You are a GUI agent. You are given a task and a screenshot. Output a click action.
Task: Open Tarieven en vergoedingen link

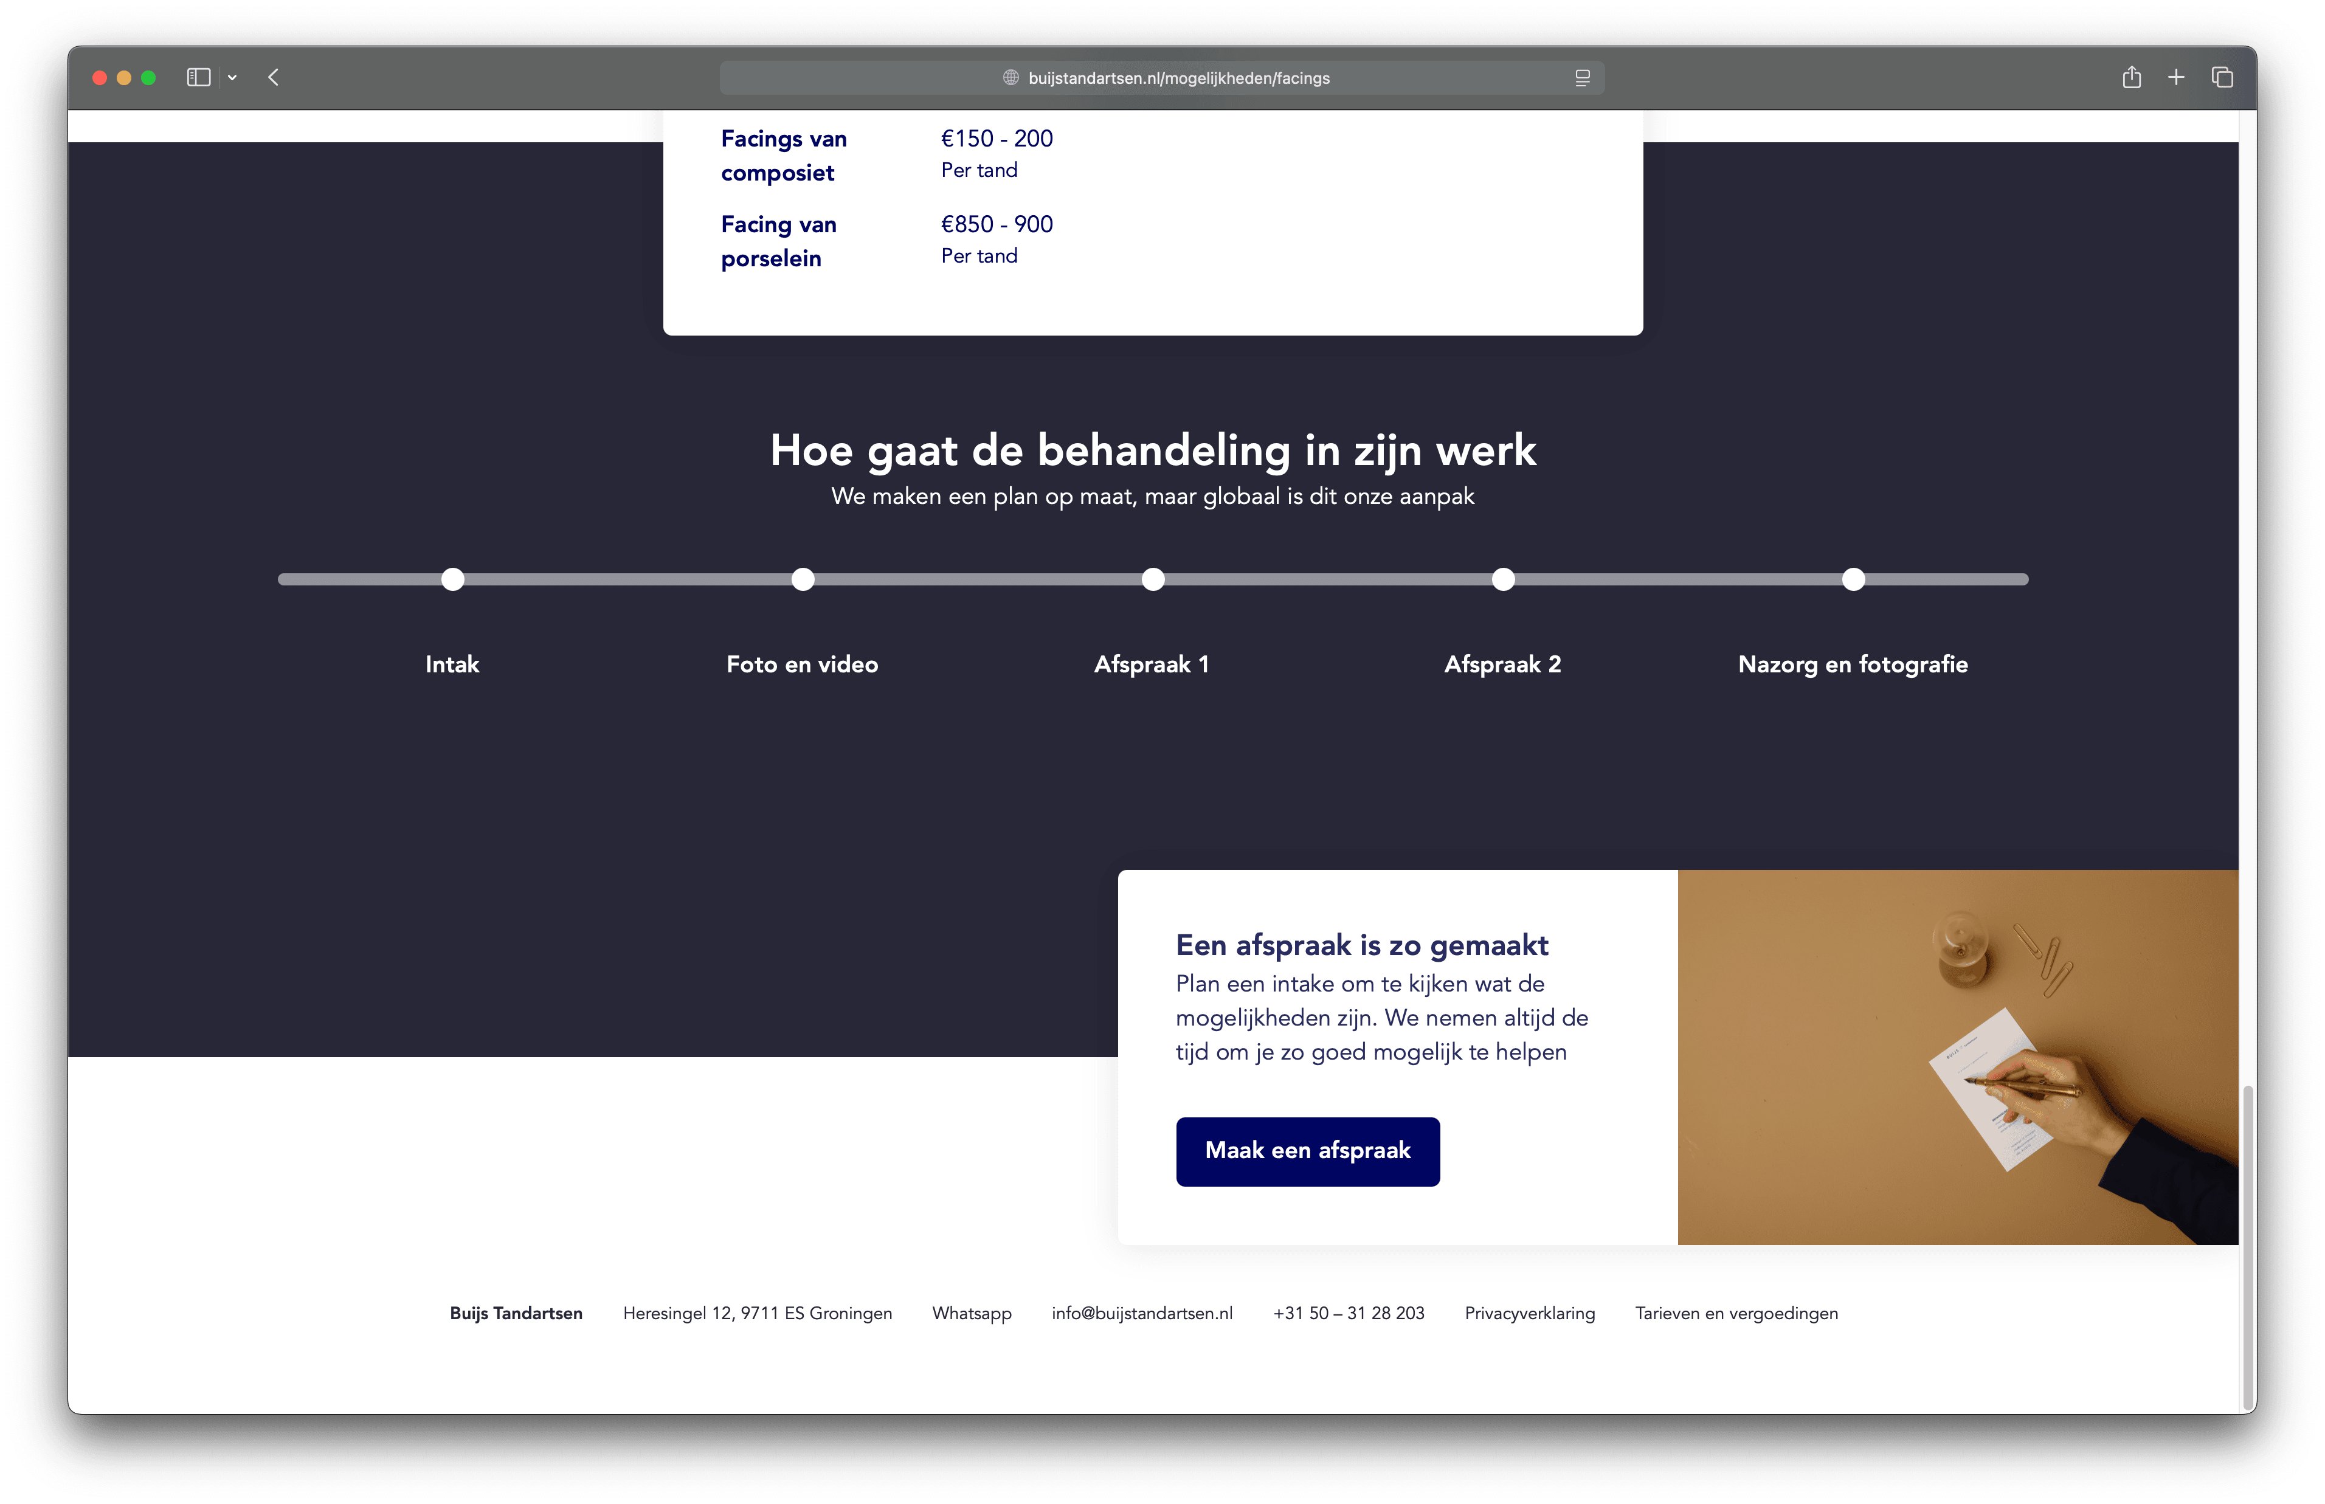click(x=1736, y=1314)
